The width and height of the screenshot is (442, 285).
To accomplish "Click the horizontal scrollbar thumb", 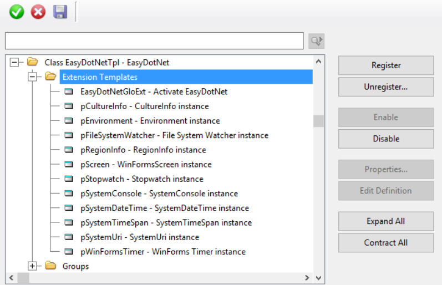I will click(23, 278).
